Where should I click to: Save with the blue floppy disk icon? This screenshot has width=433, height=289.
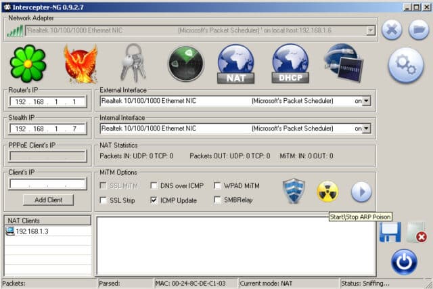point(390,232)
